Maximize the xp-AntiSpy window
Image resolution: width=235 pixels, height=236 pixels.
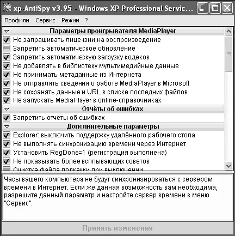tap(215, 8)
